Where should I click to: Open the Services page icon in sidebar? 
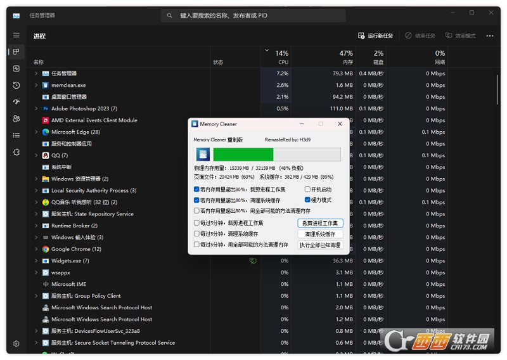(16, 152)
